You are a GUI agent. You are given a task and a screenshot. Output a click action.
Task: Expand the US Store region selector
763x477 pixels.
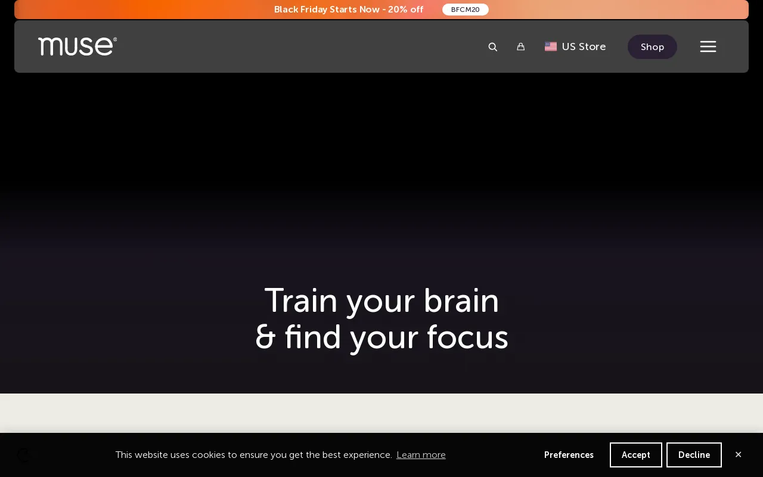click(x=575, y=47)
